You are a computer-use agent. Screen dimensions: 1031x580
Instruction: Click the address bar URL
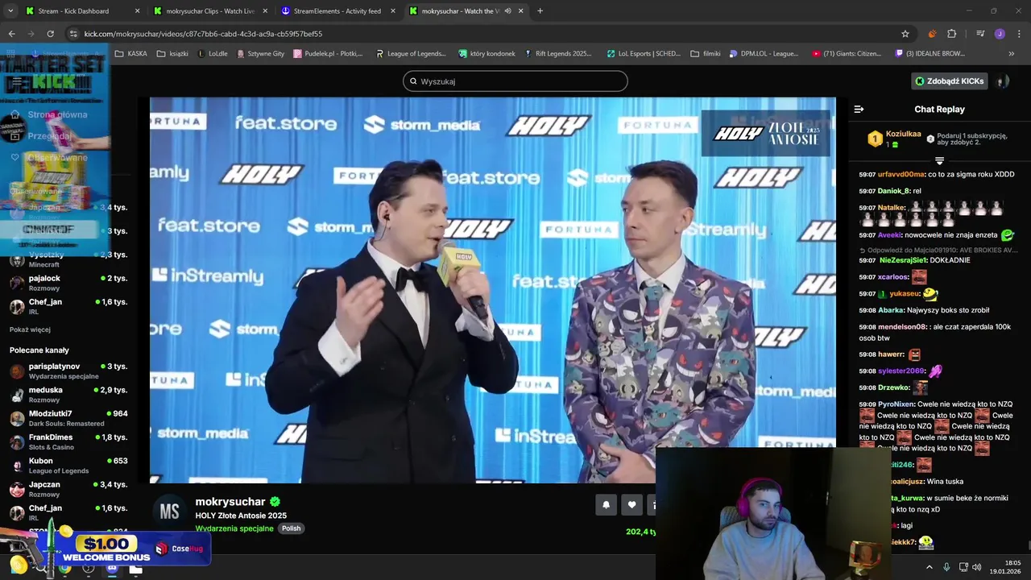click(x=203, y=34)
